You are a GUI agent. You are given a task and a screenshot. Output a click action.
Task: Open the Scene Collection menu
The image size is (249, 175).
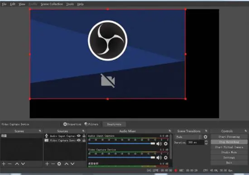52,4
